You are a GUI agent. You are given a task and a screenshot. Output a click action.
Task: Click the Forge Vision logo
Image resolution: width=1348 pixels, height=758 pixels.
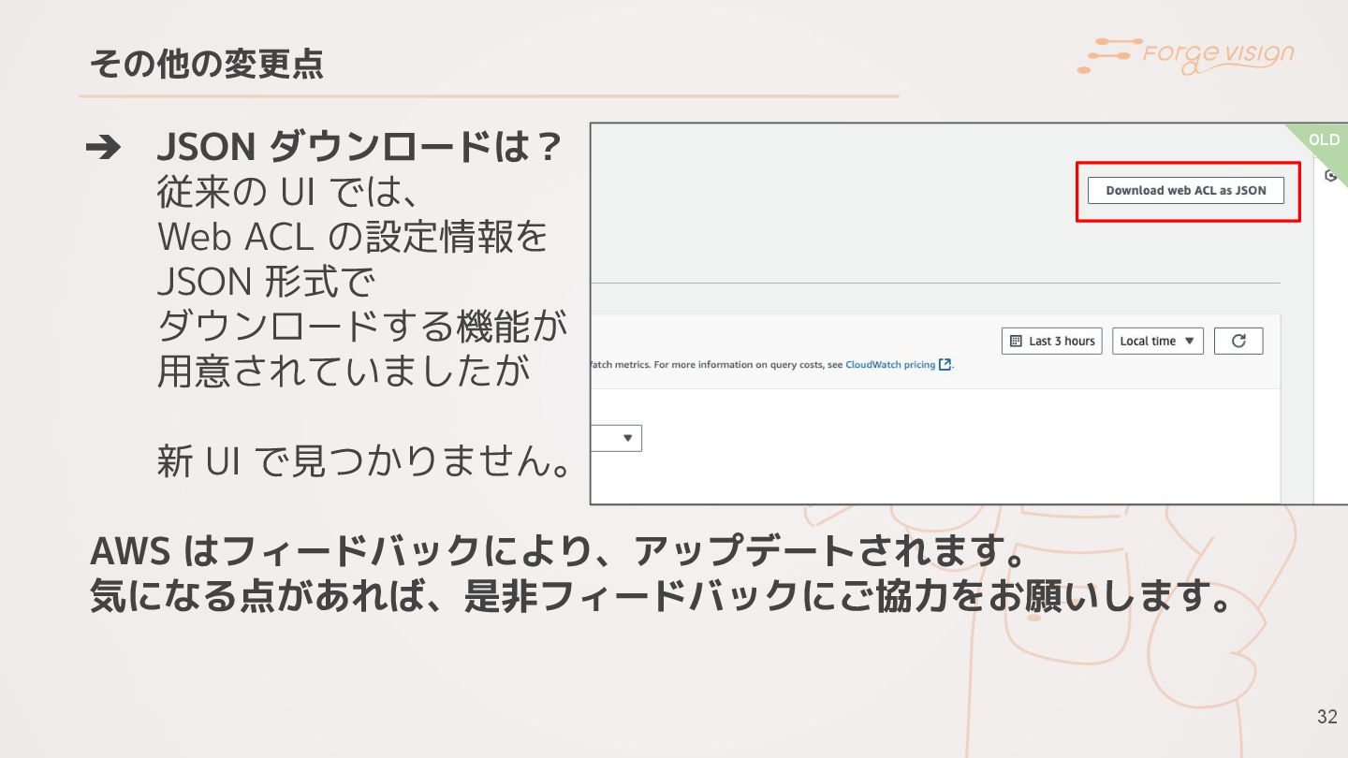coord(1185,55)
